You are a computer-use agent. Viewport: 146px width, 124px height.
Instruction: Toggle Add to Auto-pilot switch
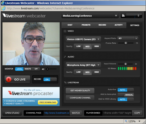(x=126, y=95)
